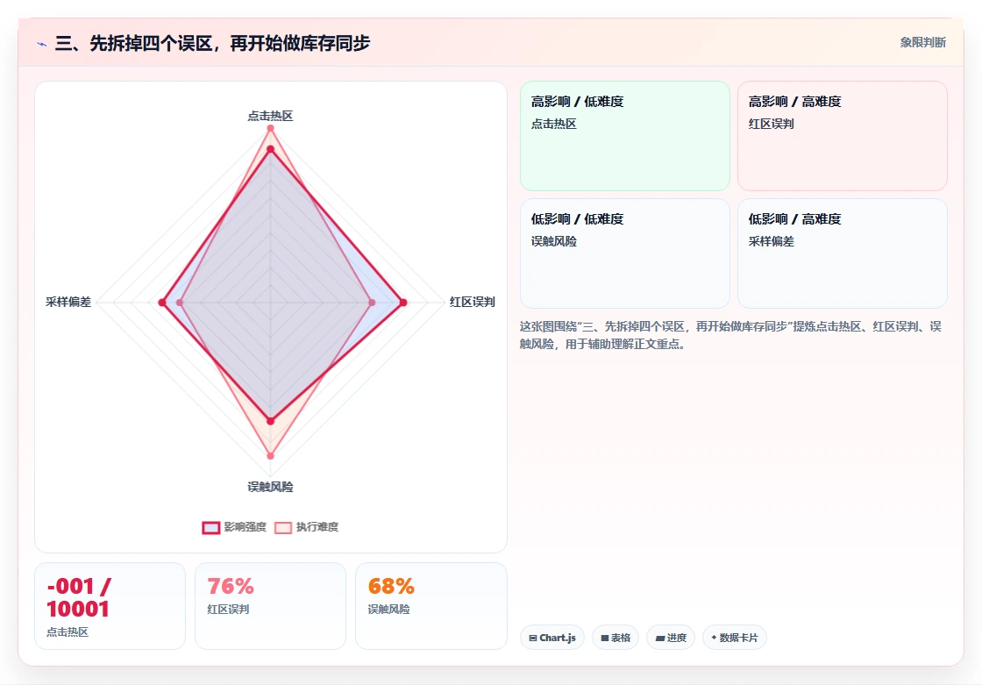982x685 pixels.
Task: Click the 68% stat value
Action: click(391, 587)
